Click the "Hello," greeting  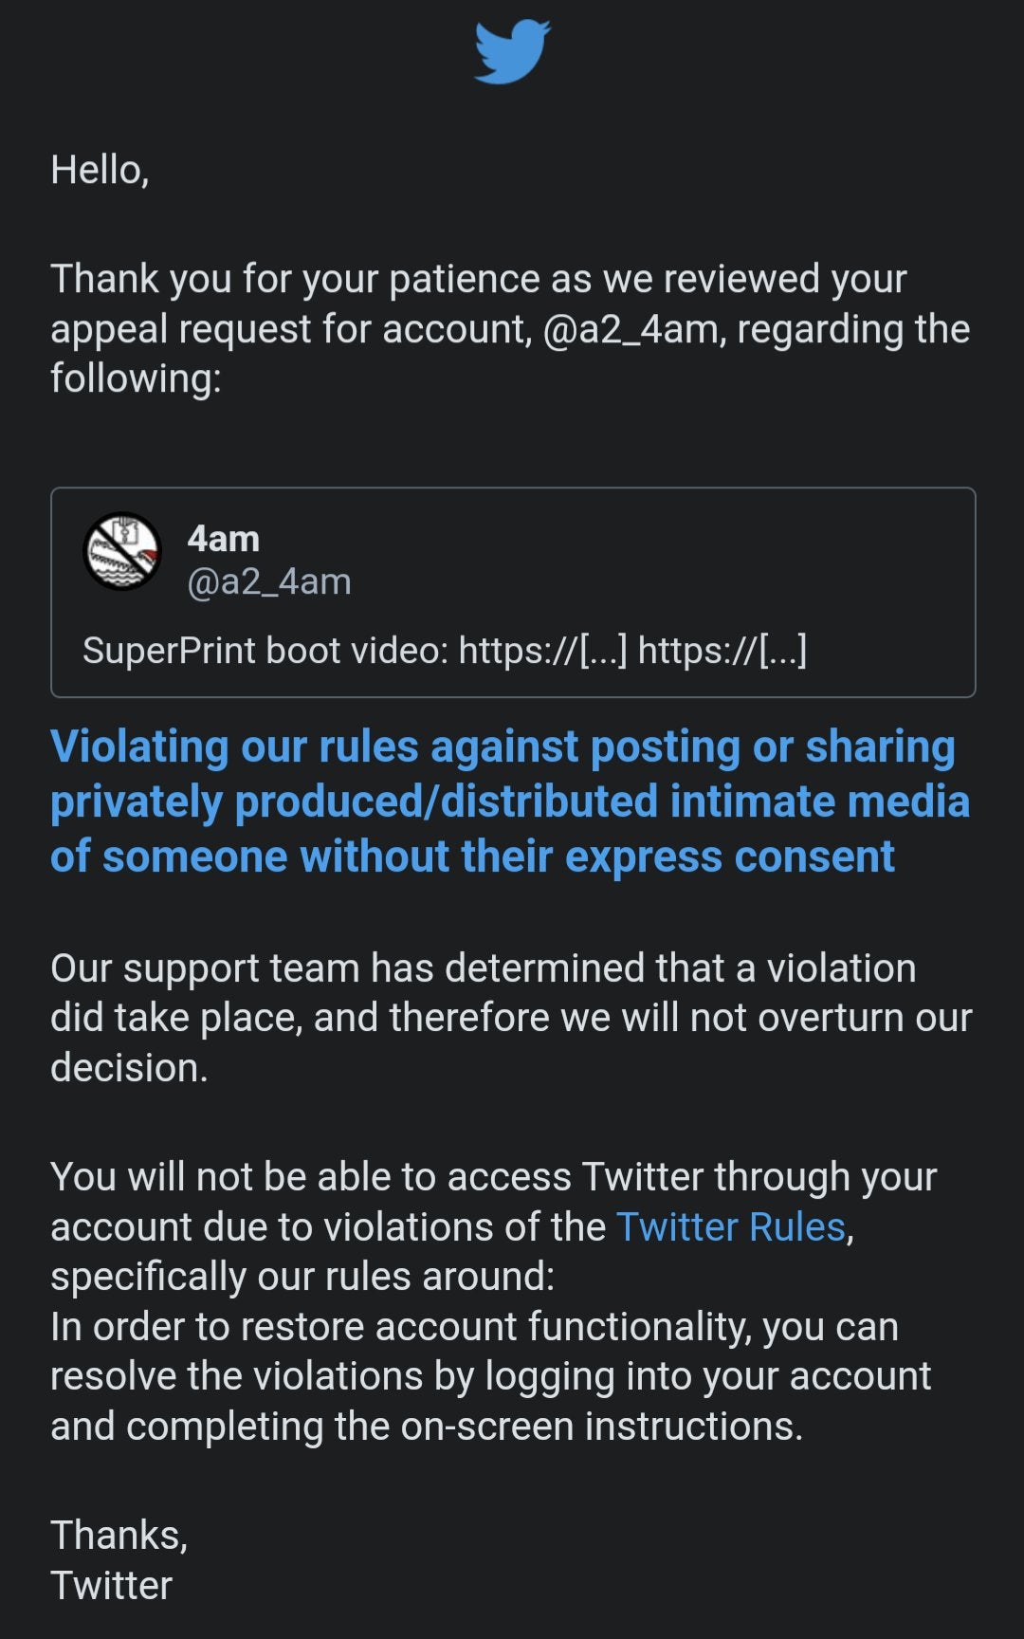pos(100,170)
